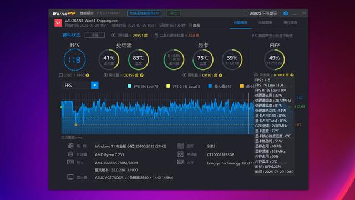
Task: Click the power icon beside 0.0301 度
Action: [113, 35]
